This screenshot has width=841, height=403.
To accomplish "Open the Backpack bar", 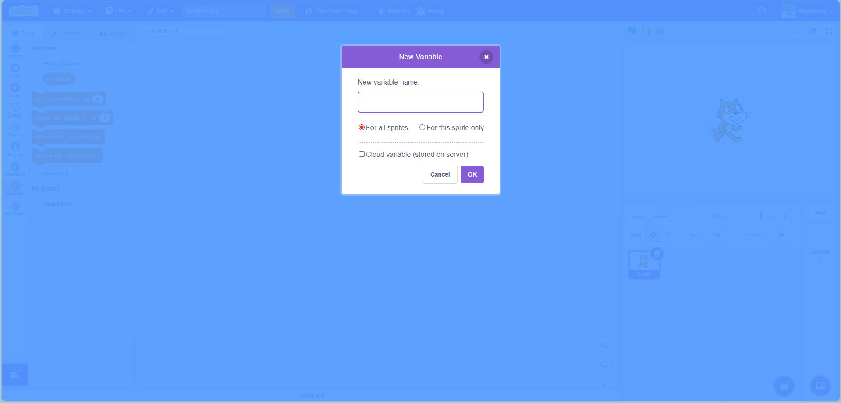I will (x=312, y=395).
